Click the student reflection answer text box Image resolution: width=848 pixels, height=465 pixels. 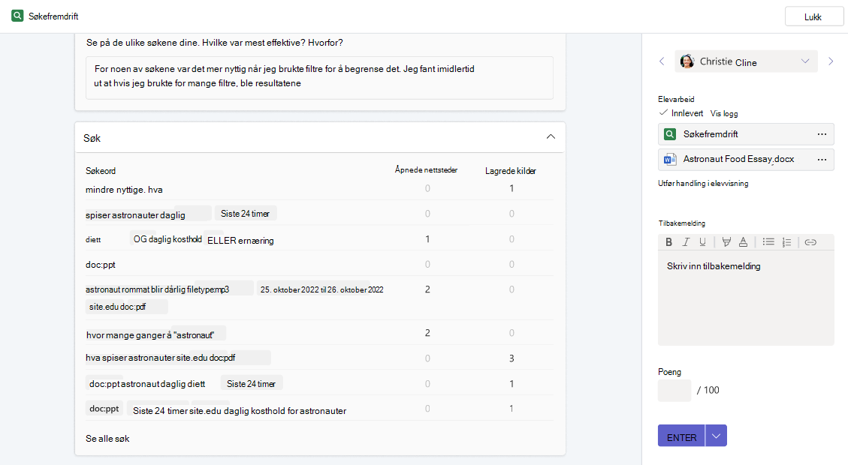point(319,78)
